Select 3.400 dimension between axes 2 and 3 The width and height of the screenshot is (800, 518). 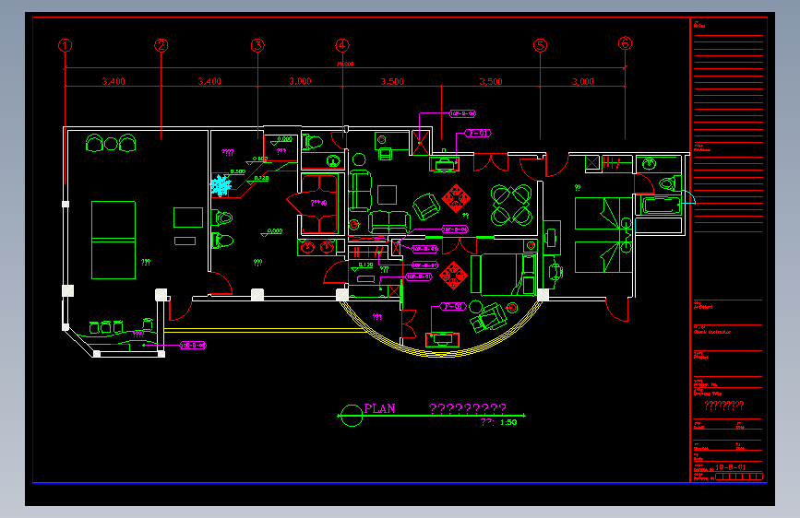pyautogui.click(x=209, y=81)
